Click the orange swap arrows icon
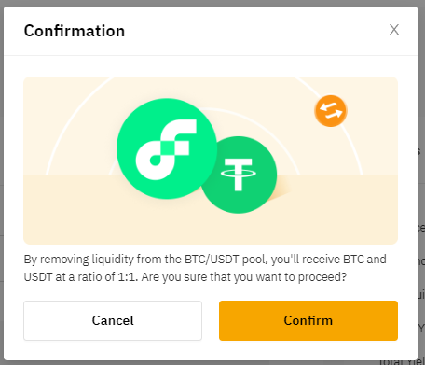The width and height of the screenshot is (425, 365). pyautogui.click(x=331, y=111)
